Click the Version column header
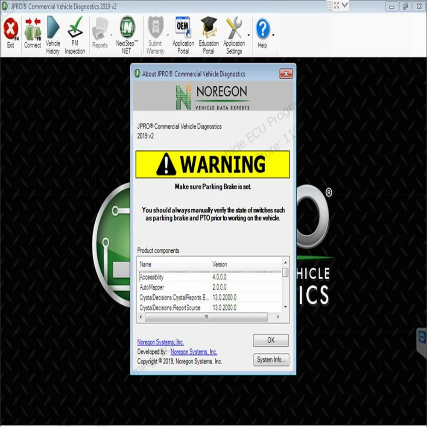 (246, 264)
